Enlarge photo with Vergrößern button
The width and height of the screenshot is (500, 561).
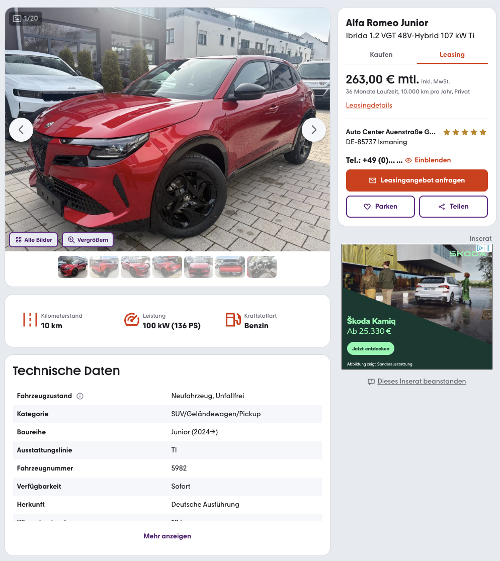[88, 240]
